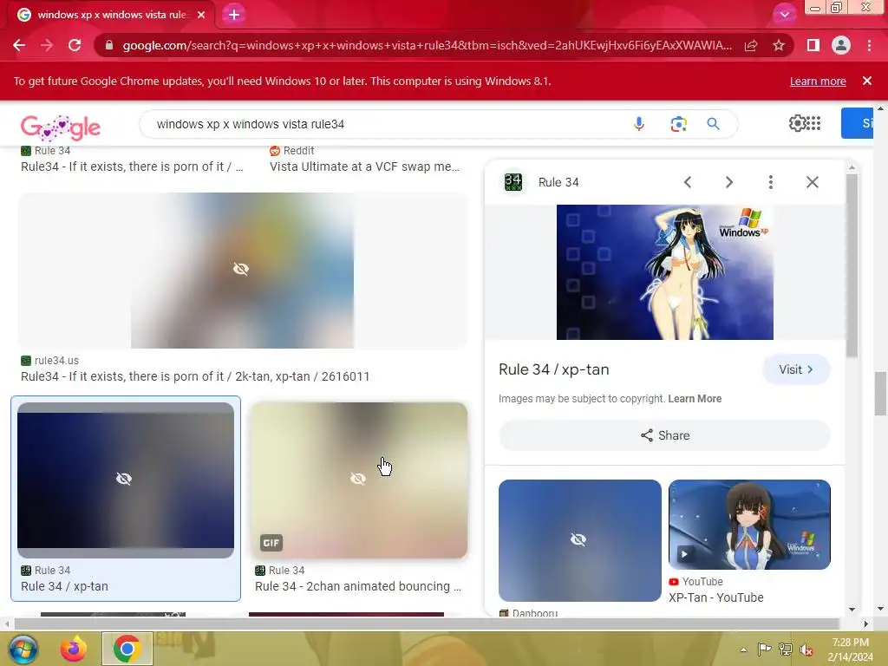Search by image with Google Lens
This screenshot has width=888, height=666.
678,123
